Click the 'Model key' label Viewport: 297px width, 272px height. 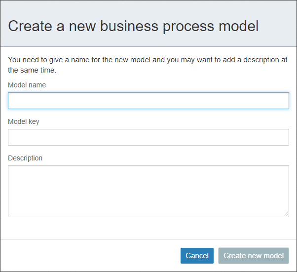(24, 121)
